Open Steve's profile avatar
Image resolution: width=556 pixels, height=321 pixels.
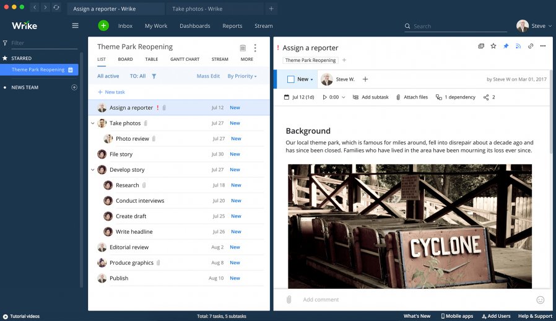(x=523, y=25)
